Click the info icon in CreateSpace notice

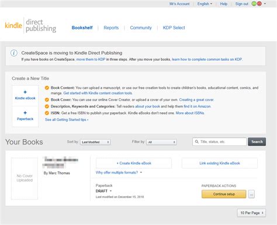[x=14, y=53]
